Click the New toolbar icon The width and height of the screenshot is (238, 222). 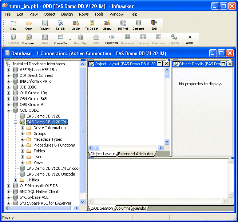click(x=13, y=25)
